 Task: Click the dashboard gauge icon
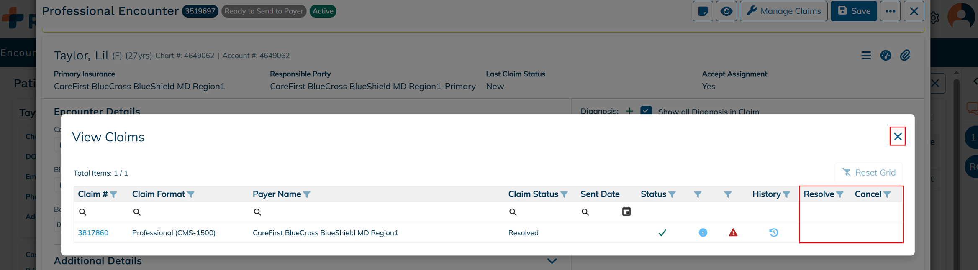point(886,55)
